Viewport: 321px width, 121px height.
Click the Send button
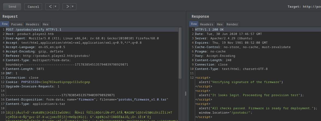tap(12, 7)
